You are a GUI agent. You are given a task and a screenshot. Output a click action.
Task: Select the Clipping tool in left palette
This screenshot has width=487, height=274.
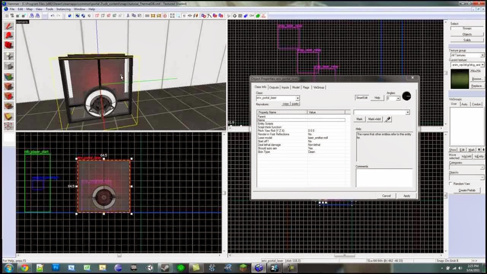click(x=9, y=117)
